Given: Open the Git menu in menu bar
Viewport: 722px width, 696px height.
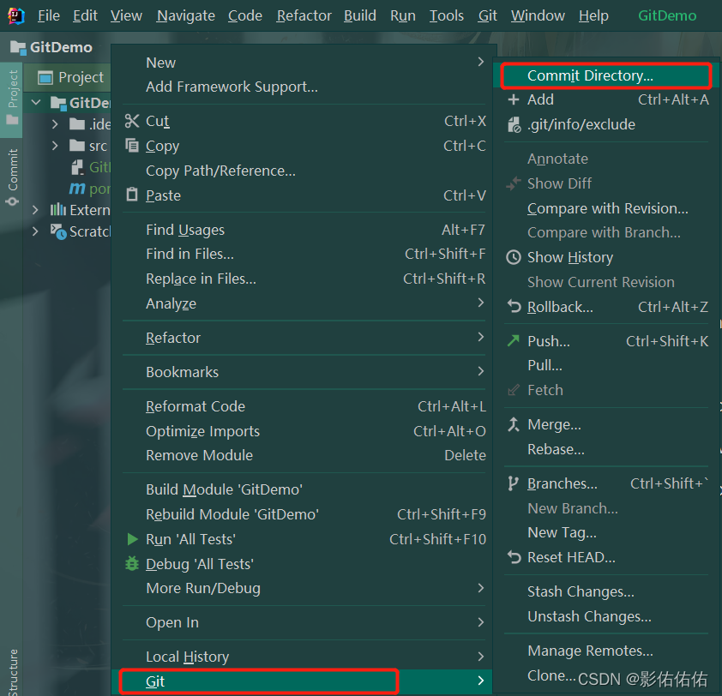Looking at the screenshot, I should point(487,16).
